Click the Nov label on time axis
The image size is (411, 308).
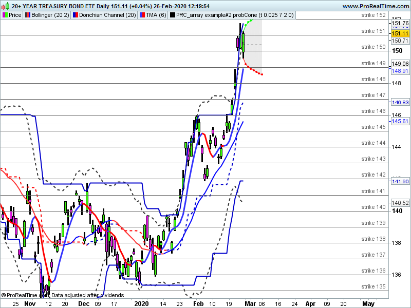(30, 304)
